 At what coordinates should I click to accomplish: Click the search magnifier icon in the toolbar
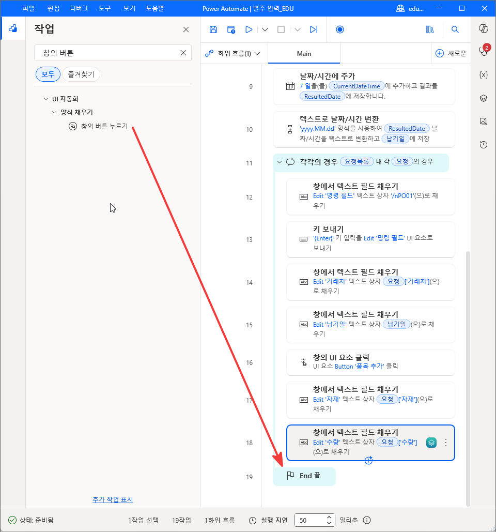455,29
